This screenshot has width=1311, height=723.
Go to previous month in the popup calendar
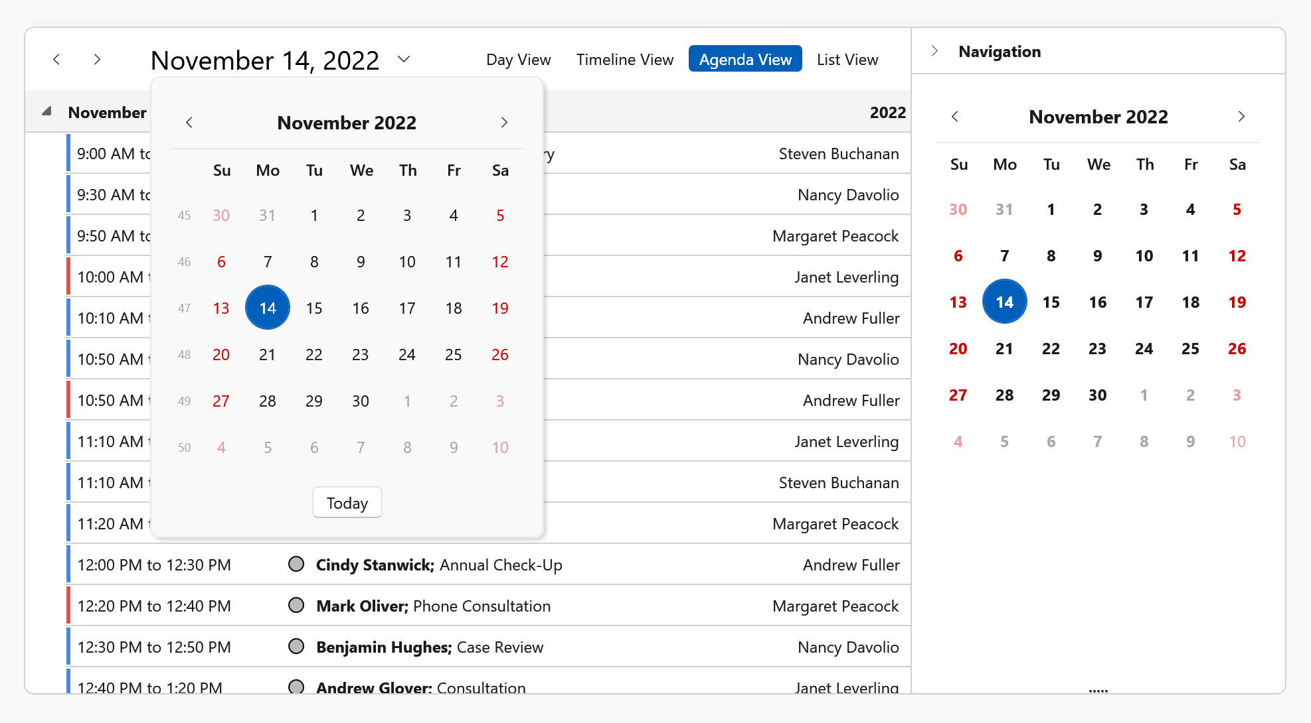(x=189, y=122)
